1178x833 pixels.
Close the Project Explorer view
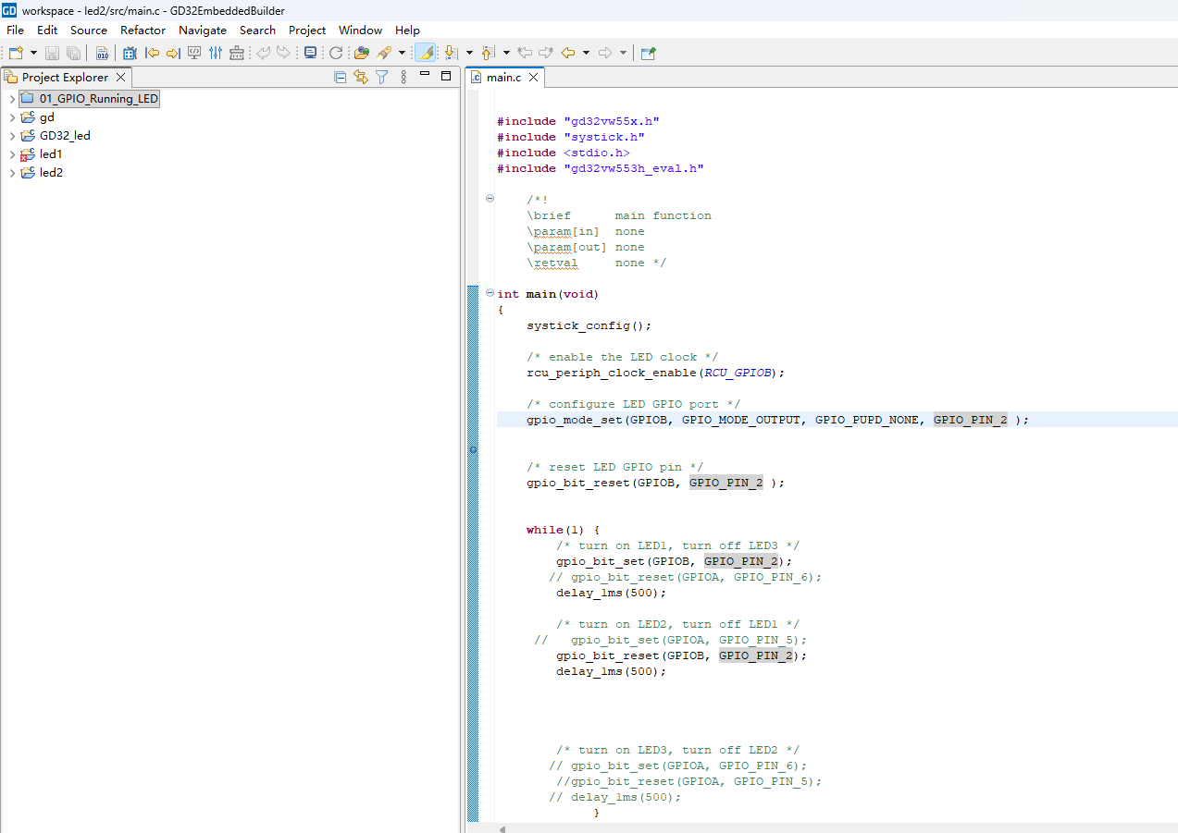click(x=120, y=78)
